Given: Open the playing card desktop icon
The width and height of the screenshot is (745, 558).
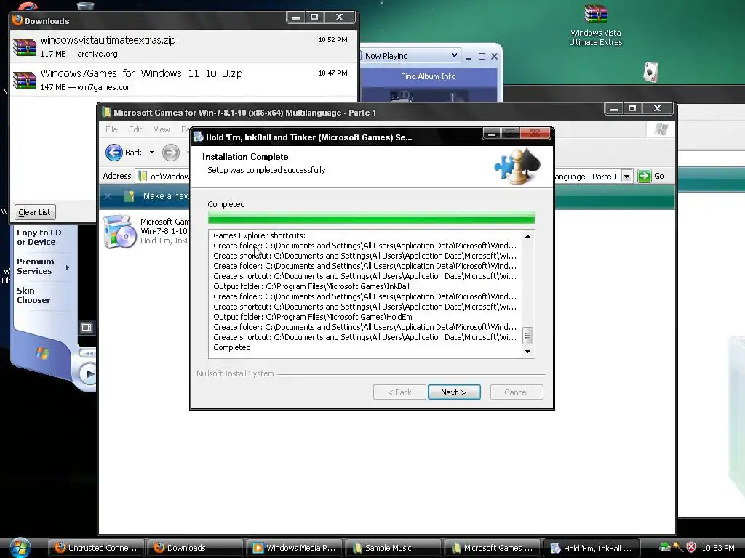Looking at the screenshot, I should tap(650, 72).
